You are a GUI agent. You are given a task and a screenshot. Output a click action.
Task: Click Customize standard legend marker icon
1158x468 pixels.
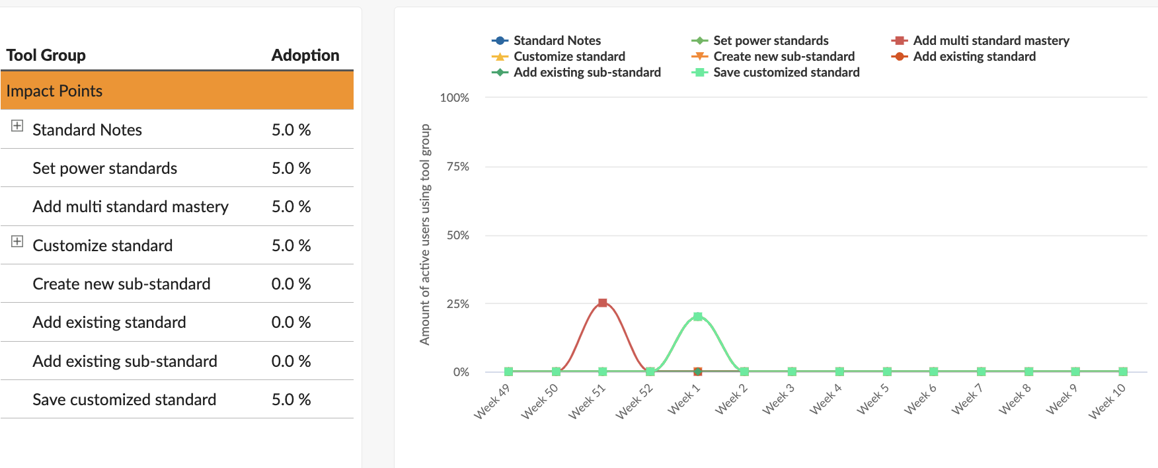click(x=500, y=57)
